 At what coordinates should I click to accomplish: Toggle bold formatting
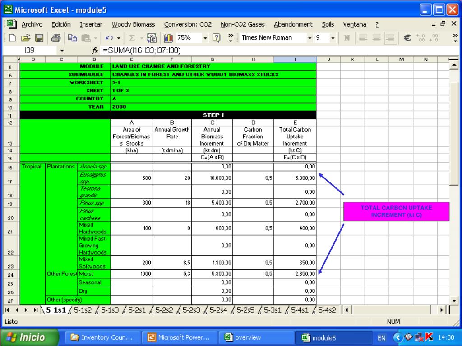click(x=347, y=38)
